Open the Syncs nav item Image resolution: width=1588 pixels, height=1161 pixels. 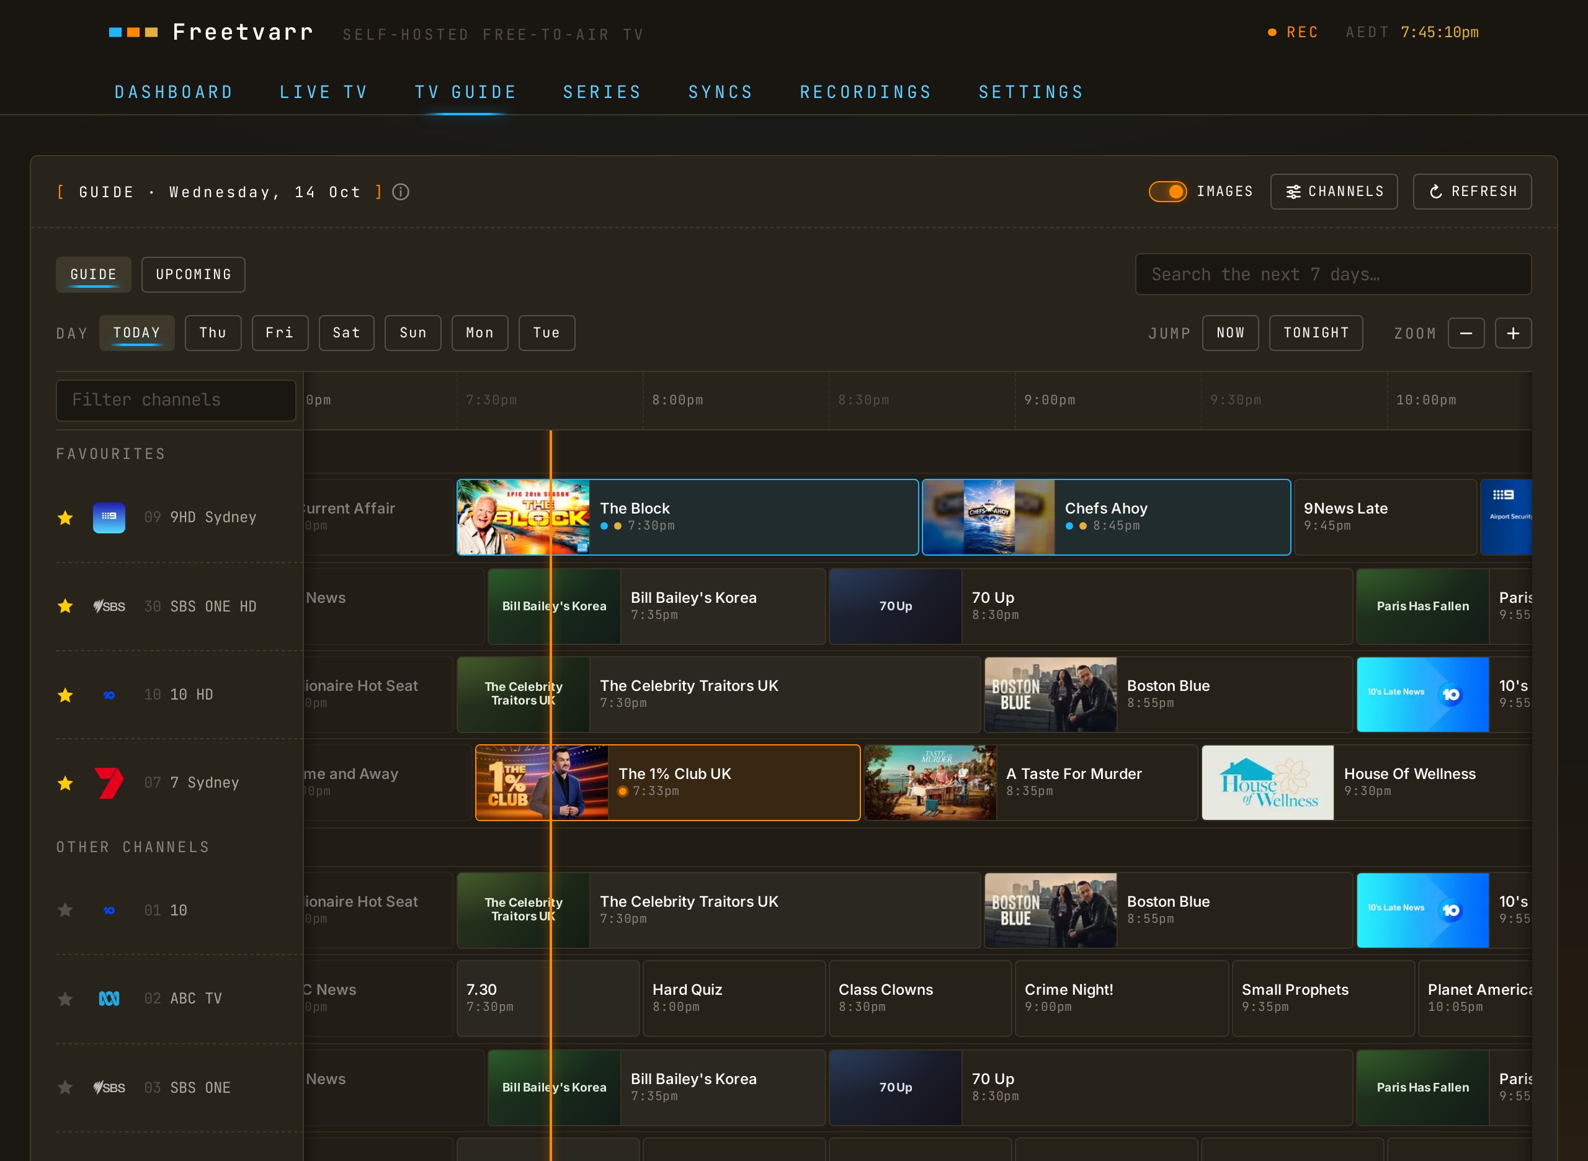(721, 92)
